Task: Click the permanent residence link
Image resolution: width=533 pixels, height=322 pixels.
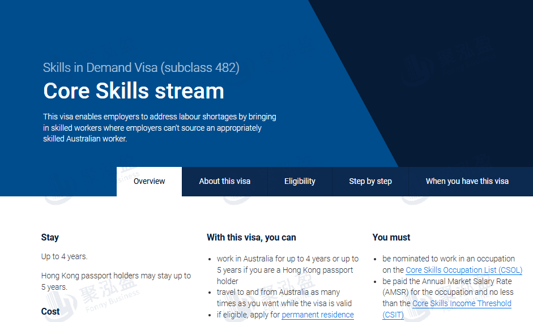Action: [317, 315]
